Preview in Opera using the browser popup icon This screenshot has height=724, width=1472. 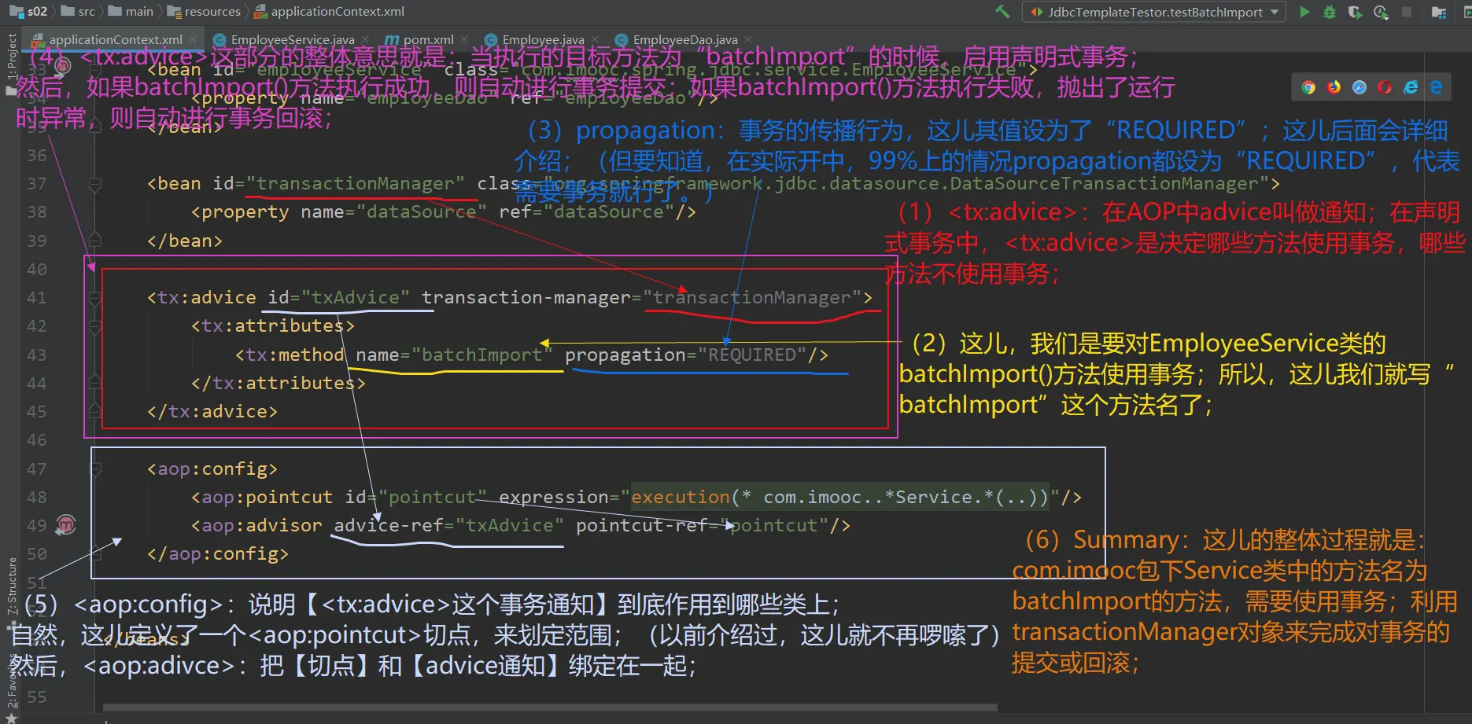pos(1385,87)
